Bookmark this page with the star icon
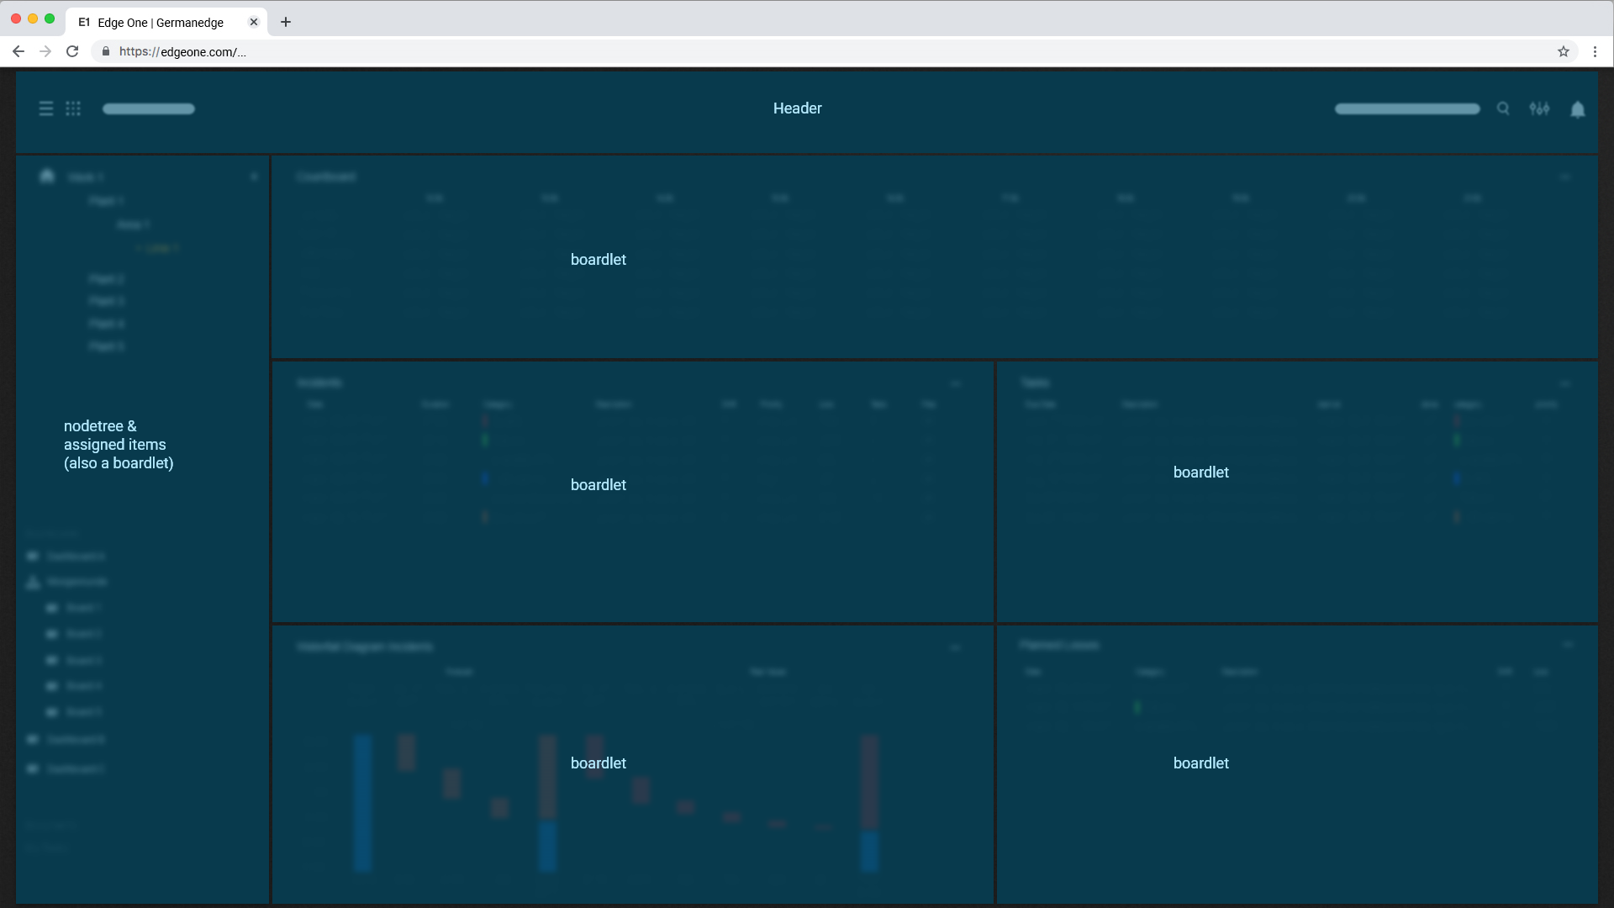Screen dimensions: 1614x908 coord(1564,51)
